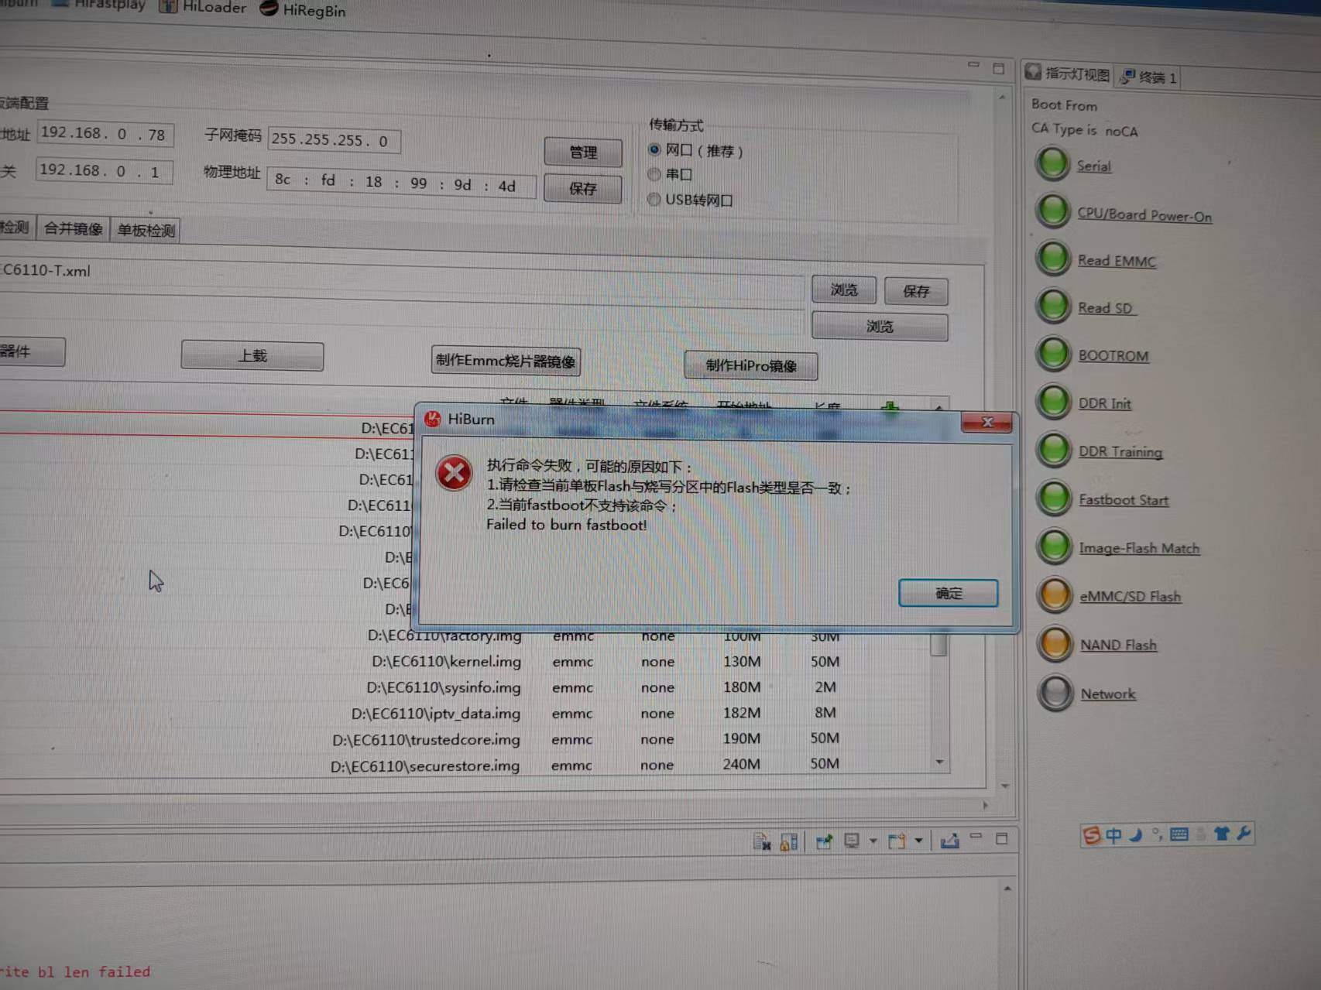Select the 串口 transfer mode radio button
The image size is (1321, 990).
[654, 174]
